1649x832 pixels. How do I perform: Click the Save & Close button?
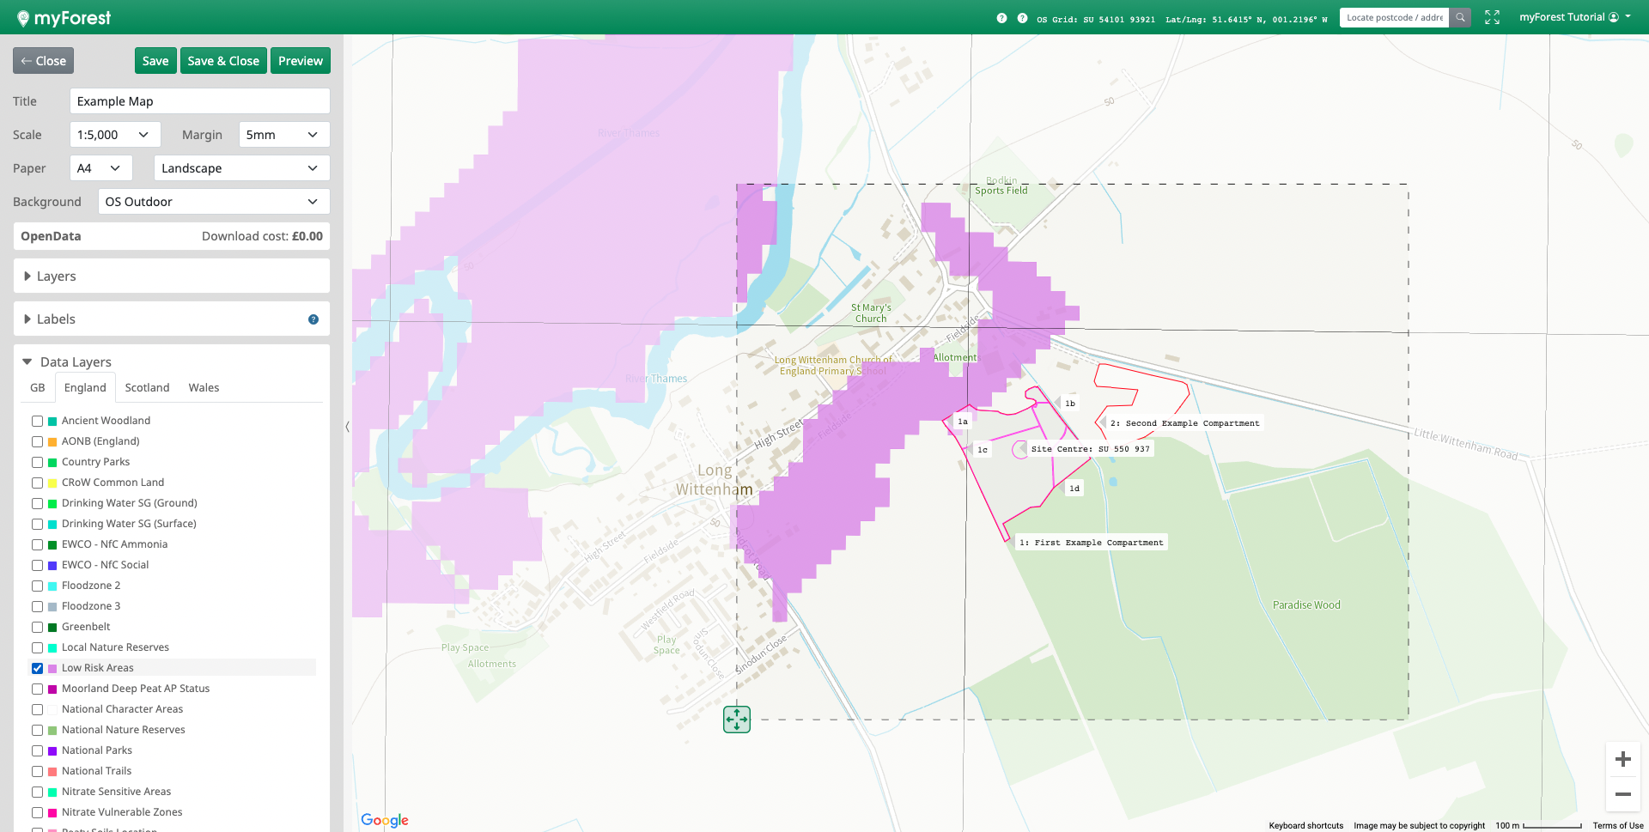[x=223, y=61]
